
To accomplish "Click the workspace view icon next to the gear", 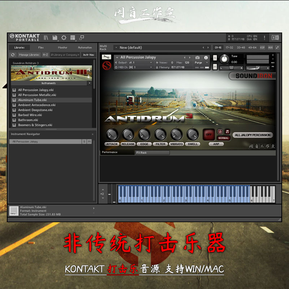I will click(x=72, y=38).
